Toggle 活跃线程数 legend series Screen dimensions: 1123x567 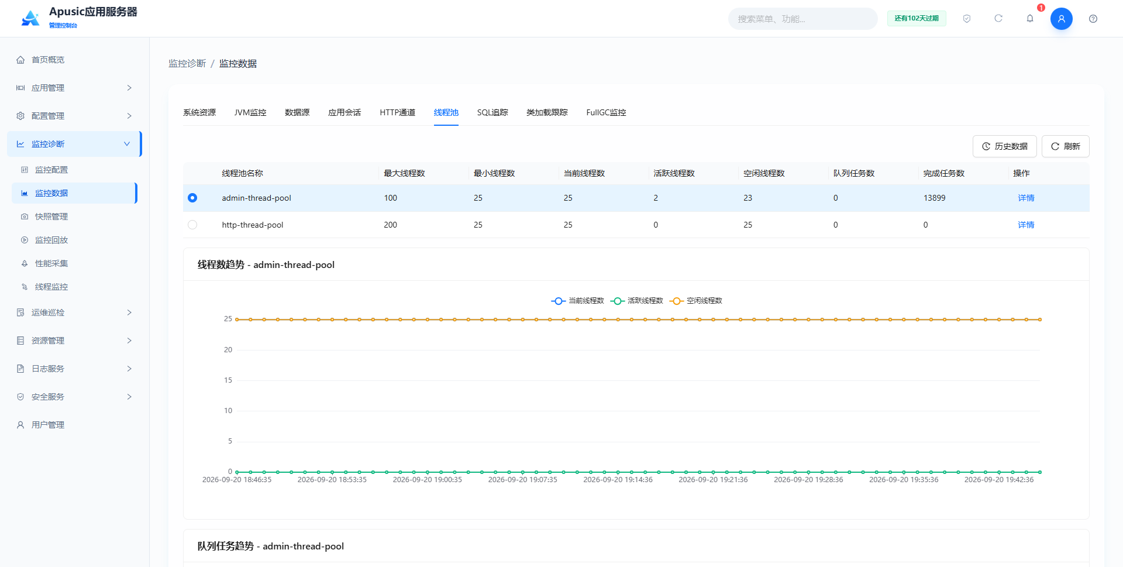click(x=636, y=301)
